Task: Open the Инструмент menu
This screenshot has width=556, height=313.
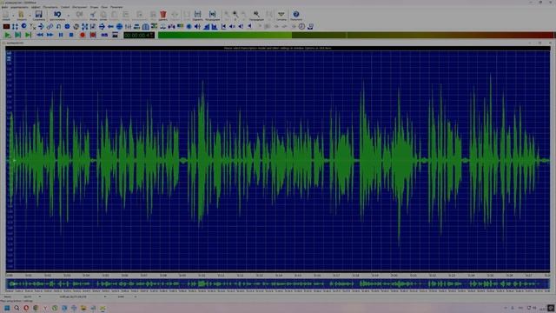Action: 79,7
